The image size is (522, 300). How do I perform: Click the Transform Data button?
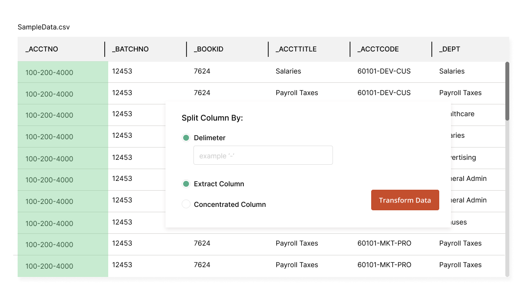405,200
